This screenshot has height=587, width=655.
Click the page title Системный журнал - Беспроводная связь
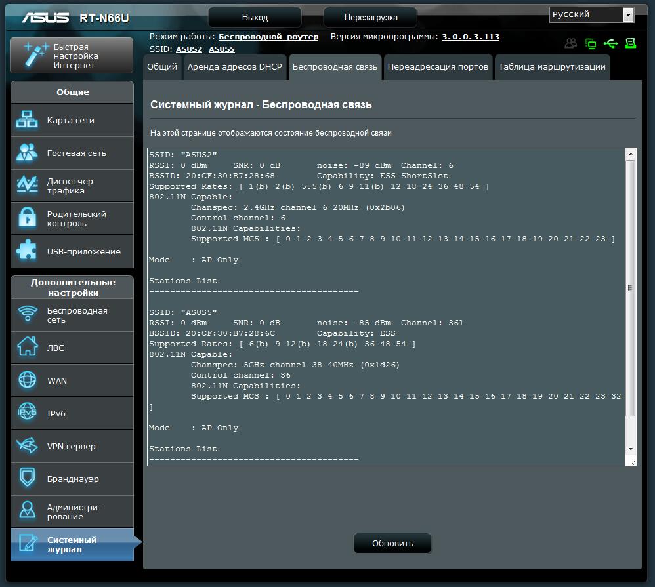[261, 105]
